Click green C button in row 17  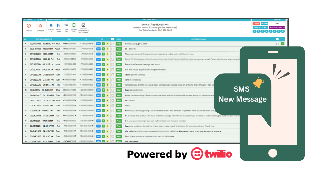(x=103, y=126)
